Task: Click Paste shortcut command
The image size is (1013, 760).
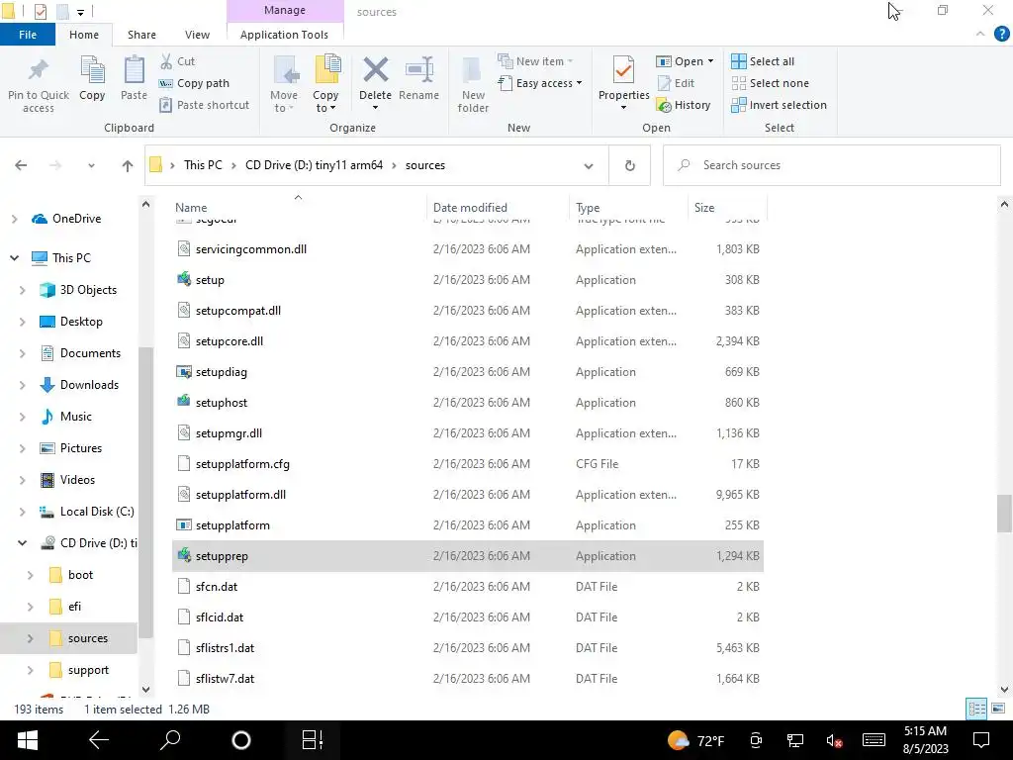Action: 204,105
